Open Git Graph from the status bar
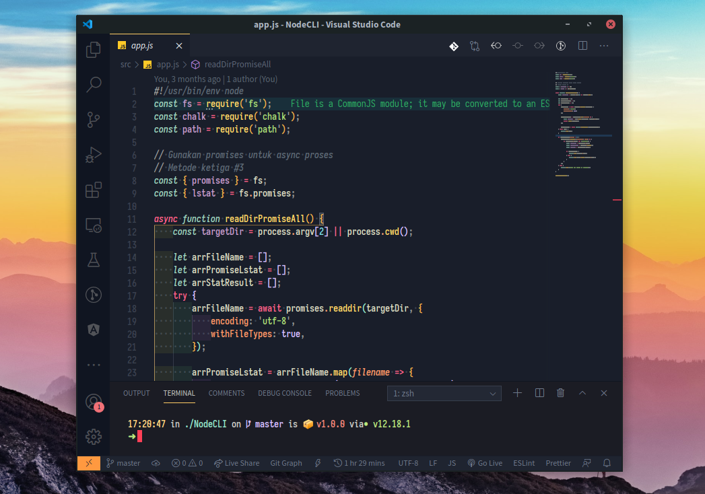Viewport: 705px width, 494px height. tap(286, 463)
